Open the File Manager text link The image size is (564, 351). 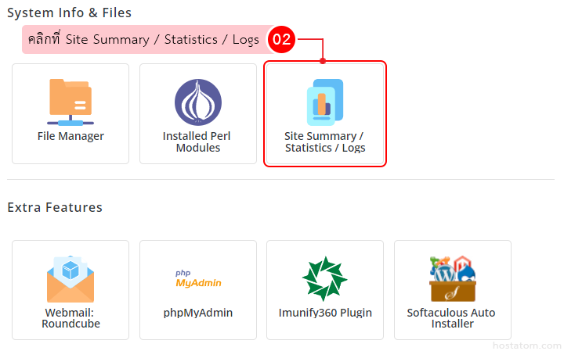coord(70,136)
